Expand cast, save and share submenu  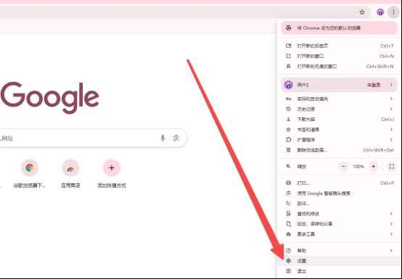pyautogui.click(x=339, y=224)
